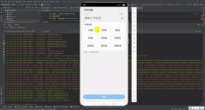The image size is (205, 110).
Task: Open HUAWEI Phone device selector in top toolbar
Action: (x=152, y=5)
